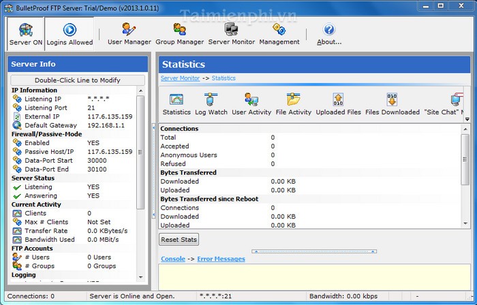Select the firewall Enabled row icon
The width and height of the screenshot is (477, 305).
point(17,143)
